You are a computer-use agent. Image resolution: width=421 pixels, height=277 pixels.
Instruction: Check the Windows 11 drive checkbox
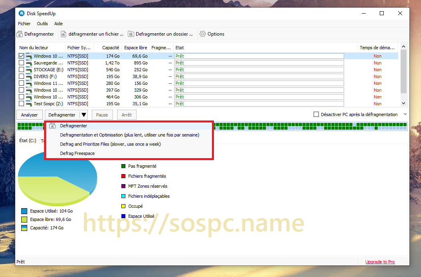[x=22, y=83]
